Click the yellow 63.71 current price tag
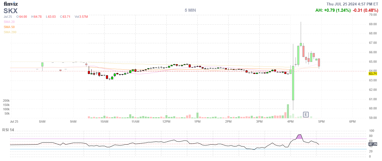 pos(373,74)
